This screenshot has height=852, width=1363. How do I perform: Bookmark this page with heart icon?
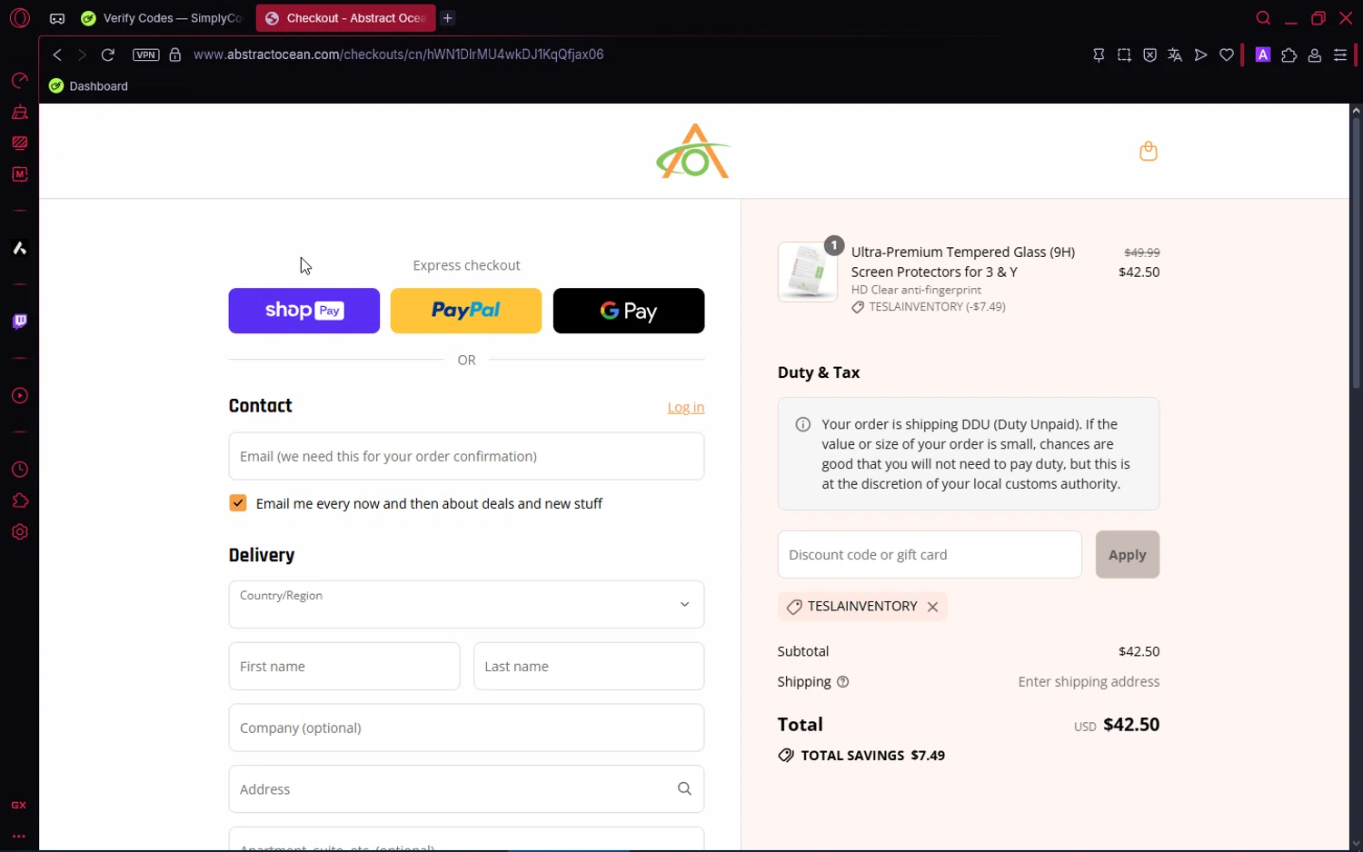(x=1227, y=55)
